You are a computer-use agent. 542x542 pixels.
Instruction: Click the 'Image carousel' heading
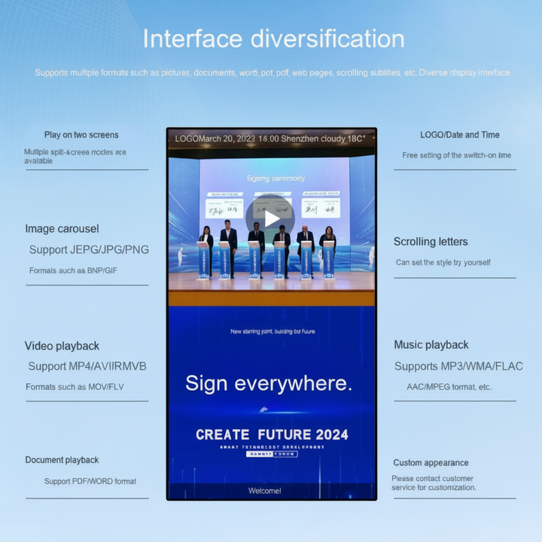pyautogui.click(x=62, y=229)
